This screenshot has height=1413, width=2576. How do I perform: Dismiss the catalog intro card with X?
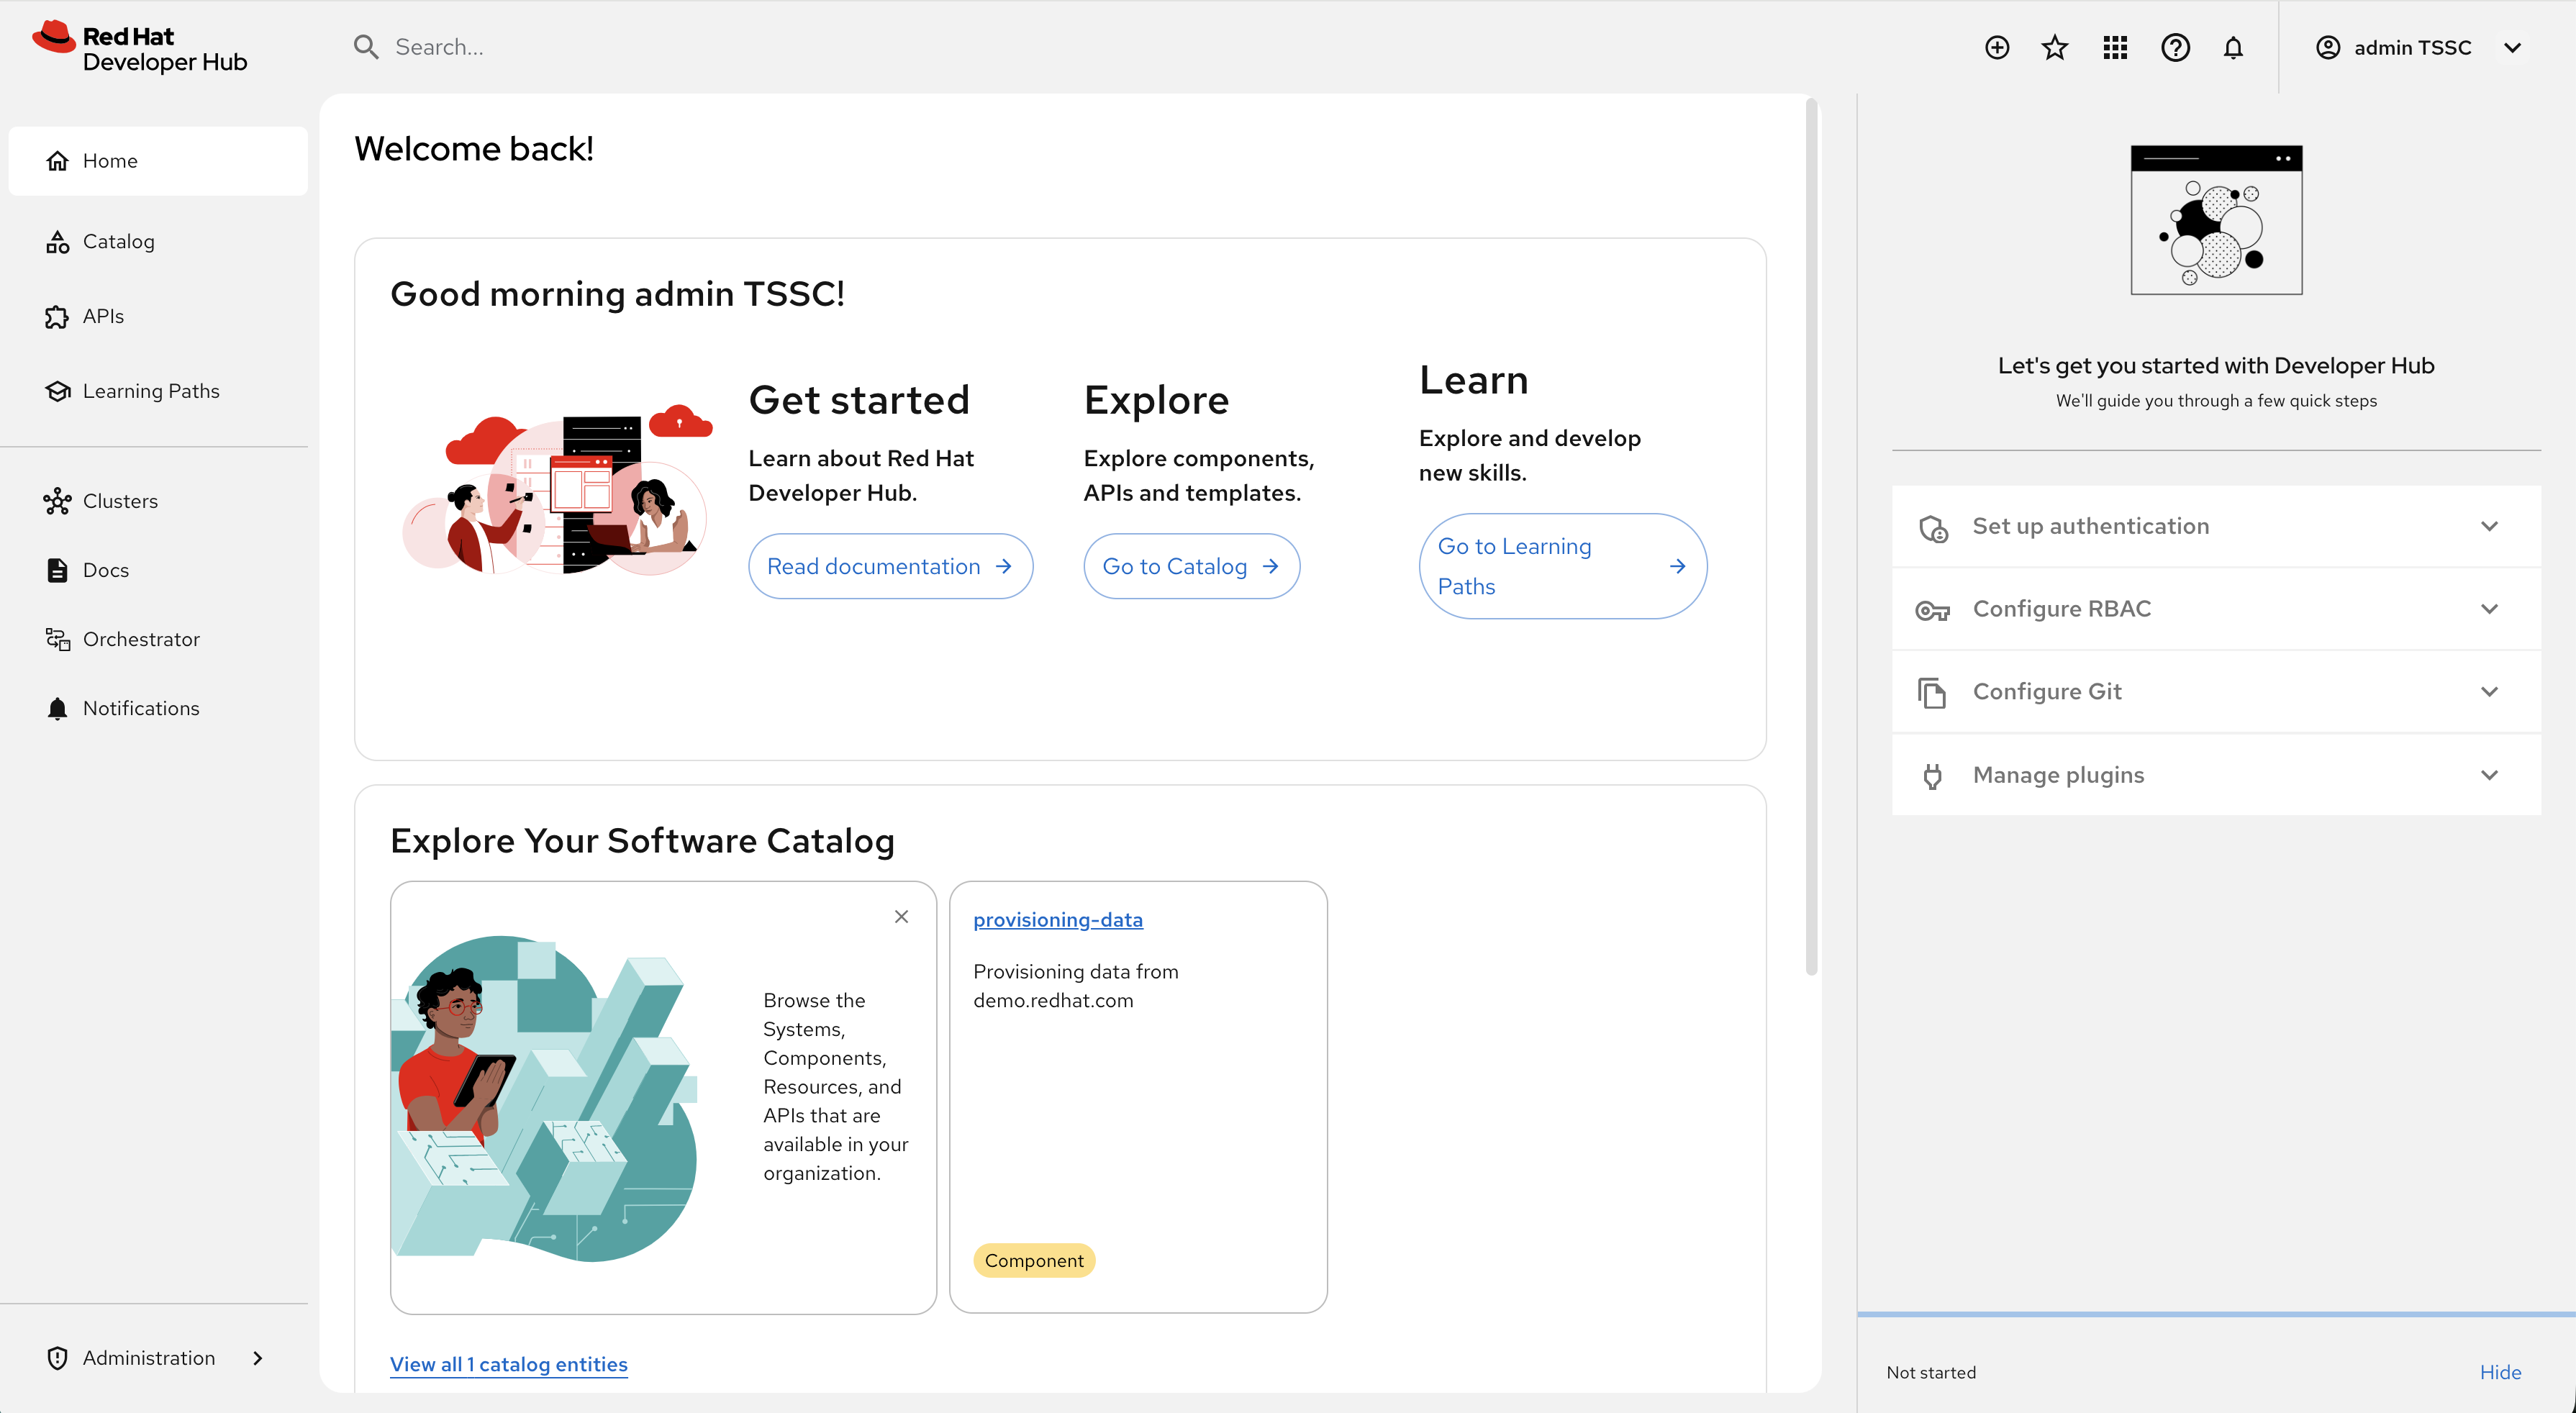901,916
